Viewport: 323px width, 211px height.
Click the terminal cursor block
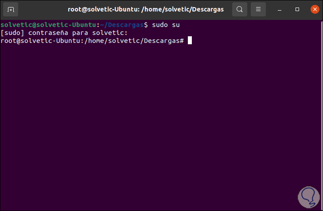[190, 41]
